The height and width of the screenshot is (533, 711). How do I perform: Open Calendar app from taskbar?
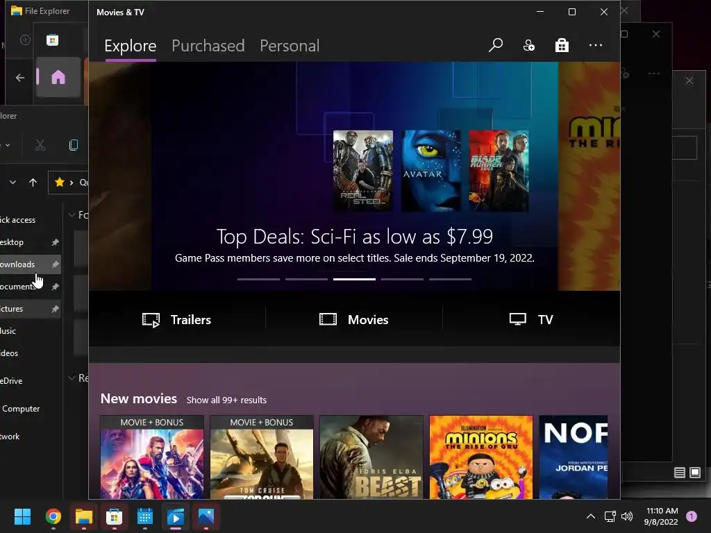click(x=144, y=516)
